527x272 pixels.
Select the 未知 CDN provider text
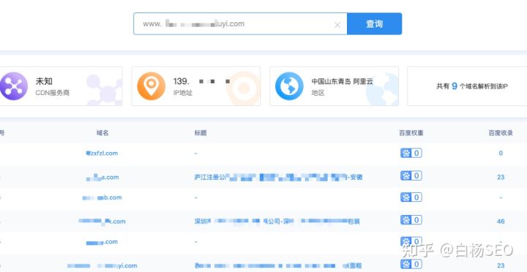pos(44,81)
